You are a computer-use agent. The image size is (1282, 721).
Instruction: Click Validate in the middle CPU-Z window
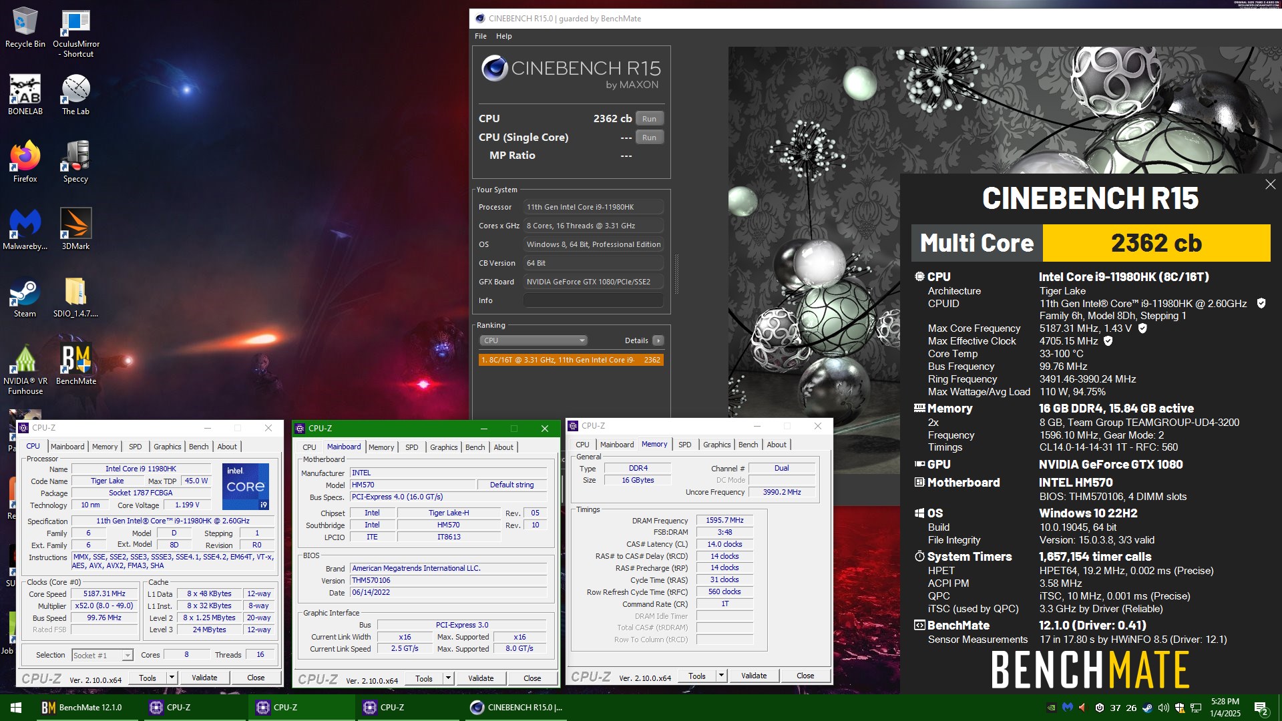click(481, 678)
